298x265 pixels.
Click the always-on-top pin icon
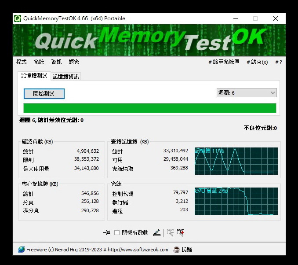(x=107, y=232)
